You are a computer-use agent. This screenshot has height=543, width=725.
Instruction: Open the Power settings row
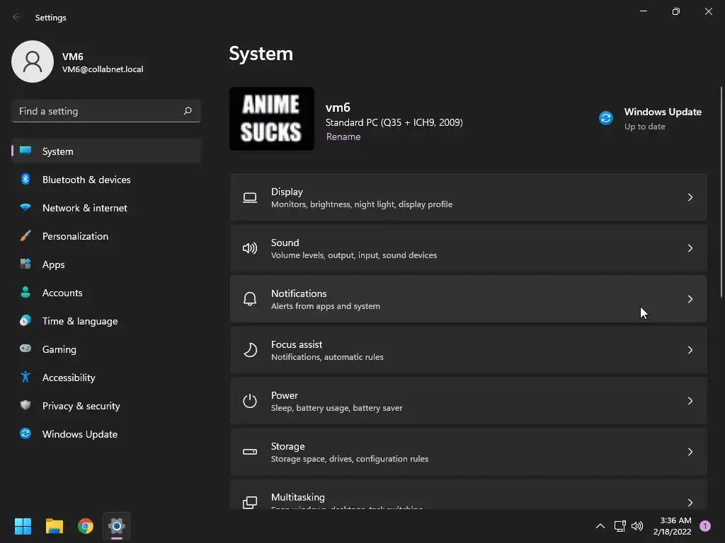[x=469, y=402]
